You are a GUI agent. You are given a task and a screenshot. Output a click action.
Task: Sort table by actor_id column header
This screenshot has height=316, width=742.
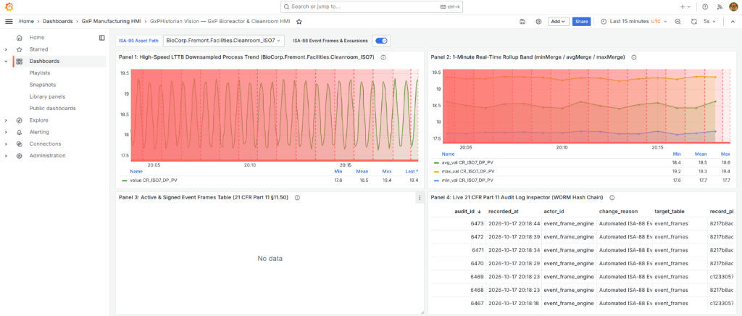(555, 212)
